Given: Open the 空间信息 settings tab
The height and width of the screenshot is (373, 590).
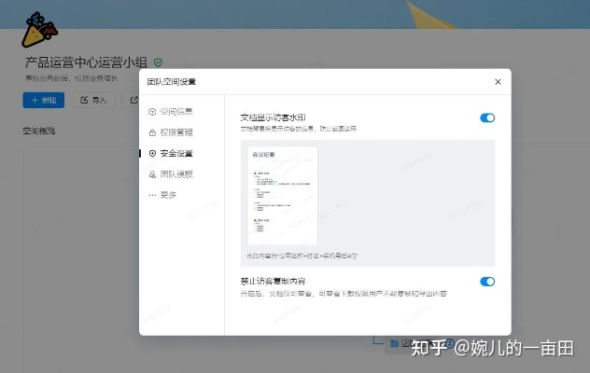Looking at the screenshot, I should [x=176, y=112].
